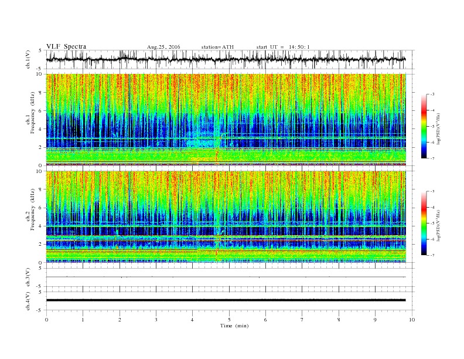This screenshot has height=359, width=464.
Task: Click time axis tick label "0"
Action: coord(46,320)
